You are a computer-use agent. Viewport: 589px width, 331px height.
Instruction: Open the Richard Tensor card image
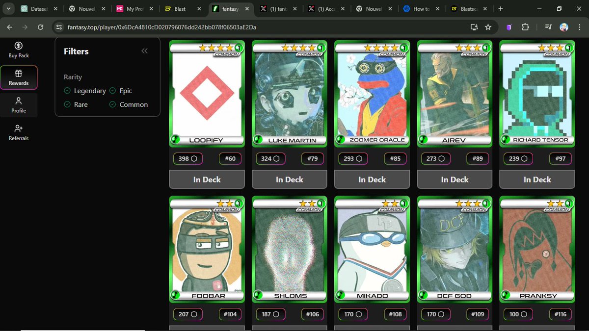point(537,94)
